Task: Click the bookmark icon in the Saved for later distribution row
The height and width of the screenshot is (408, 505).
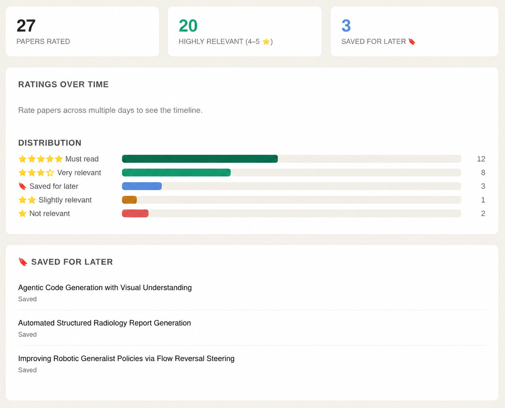Action: (x=22, y=186)
